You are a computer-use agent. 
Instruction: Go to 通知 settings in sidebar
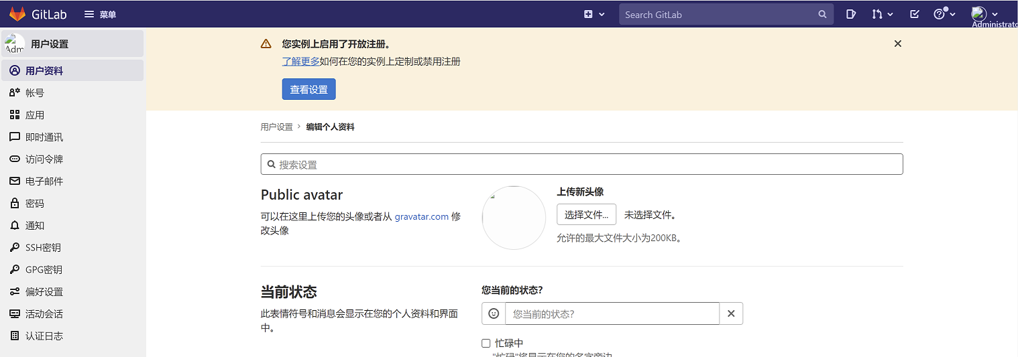click(35, 226)
